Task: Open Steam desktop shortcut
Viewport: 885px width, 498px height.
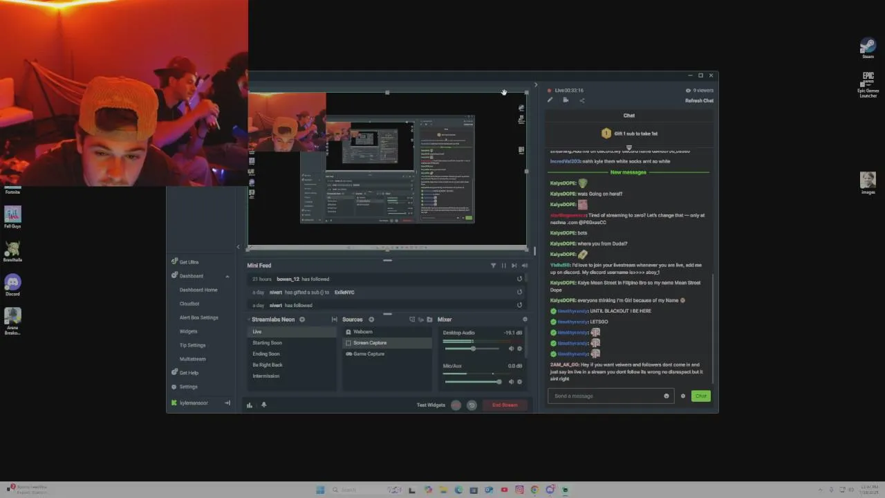Action: 868,48
